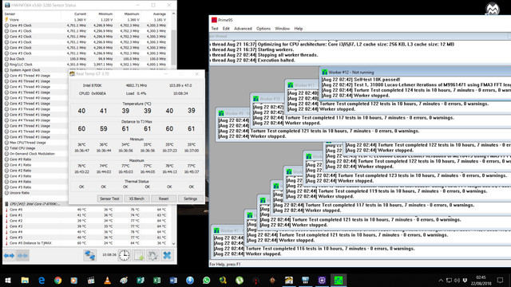Select On-Demand Clock Modulation sensor row
This screenshot has width=511, height=287.
coord(36,154)
